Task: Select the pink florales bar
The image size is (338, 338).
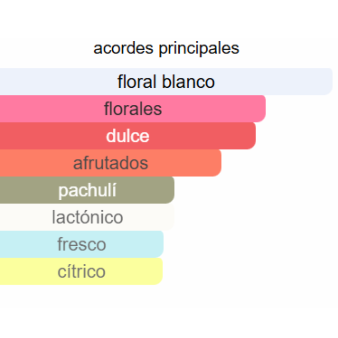Action: point(133,109)
